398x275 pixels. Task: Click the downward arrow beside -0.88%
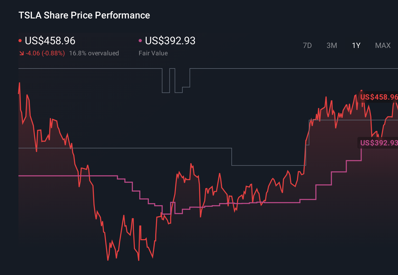click(21, 53)
